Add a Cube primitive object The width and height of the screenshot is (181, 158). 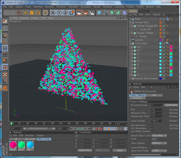click(99, 13)
